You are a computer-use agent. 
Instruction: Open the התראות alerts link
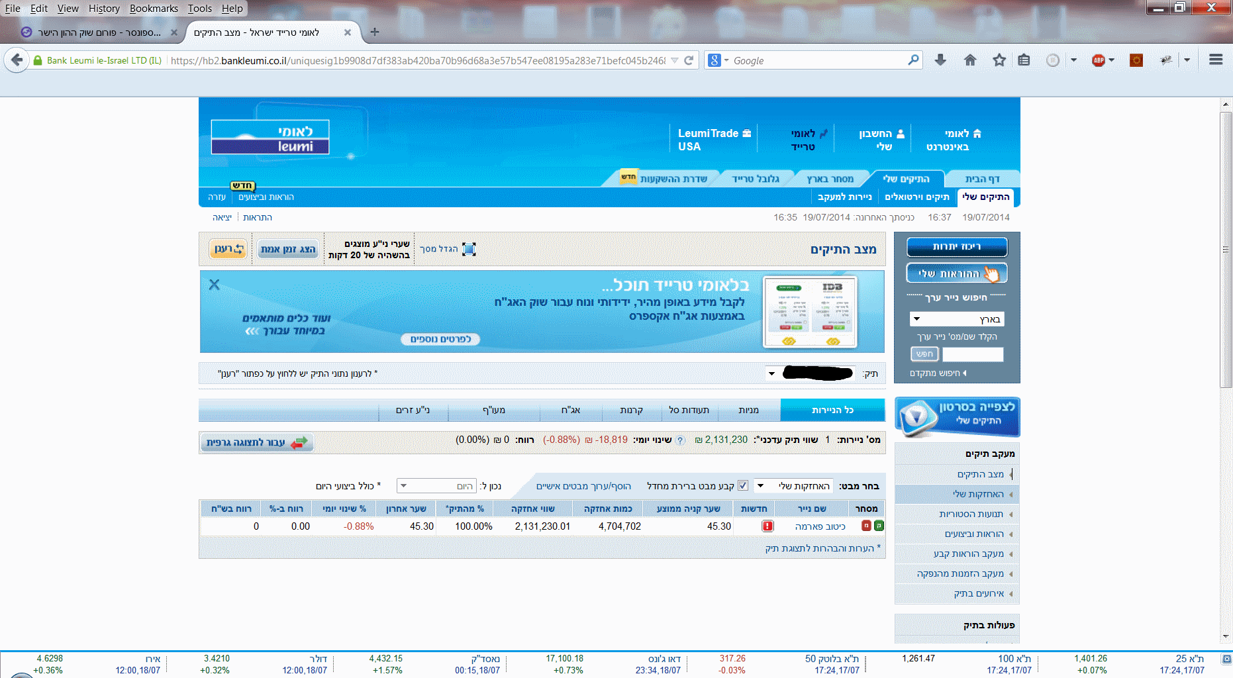point(258,217)
